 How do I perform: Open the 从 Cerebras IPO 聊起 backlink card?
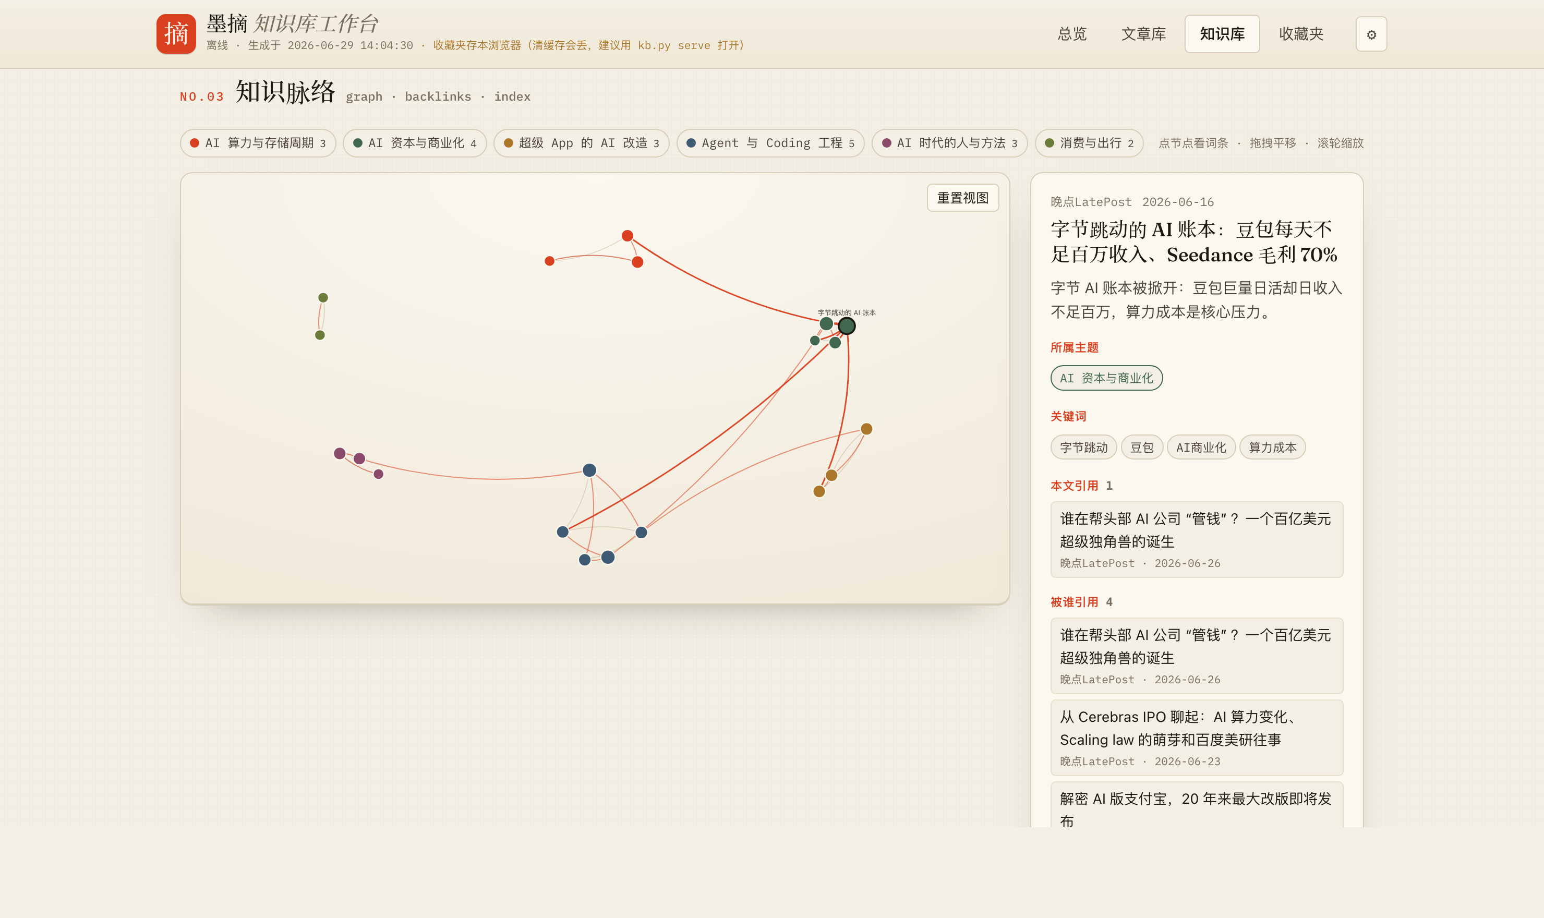pyautogui.click(x=1197, y=738)
